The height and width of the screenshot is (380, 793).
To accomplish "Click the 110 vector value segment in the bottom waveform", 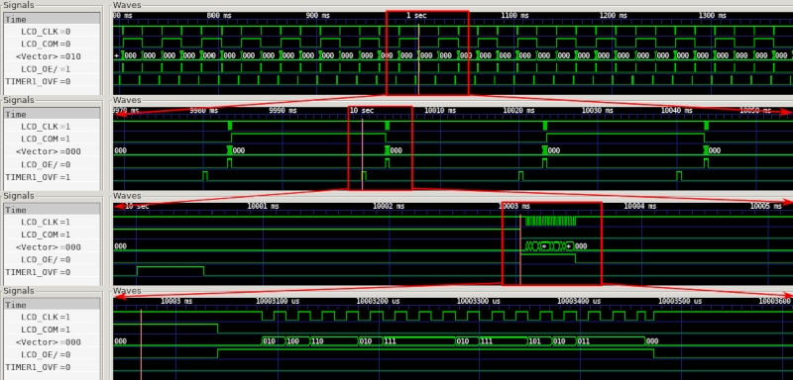I will [334, 341].
